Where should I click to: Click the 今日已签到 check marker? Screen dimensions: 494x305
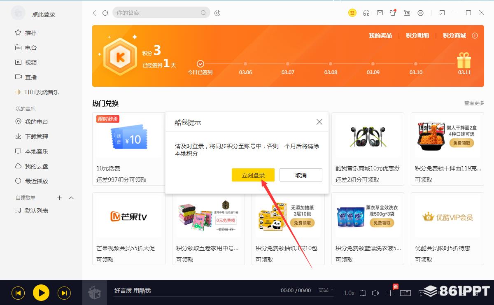coord(200,64)
